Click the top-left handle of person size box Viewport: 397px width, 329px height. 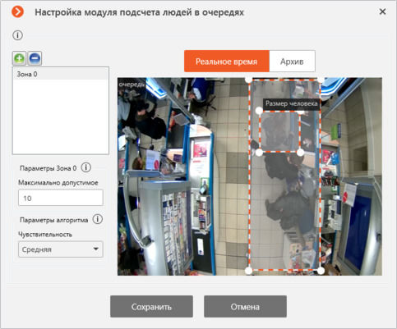(259, 111)
